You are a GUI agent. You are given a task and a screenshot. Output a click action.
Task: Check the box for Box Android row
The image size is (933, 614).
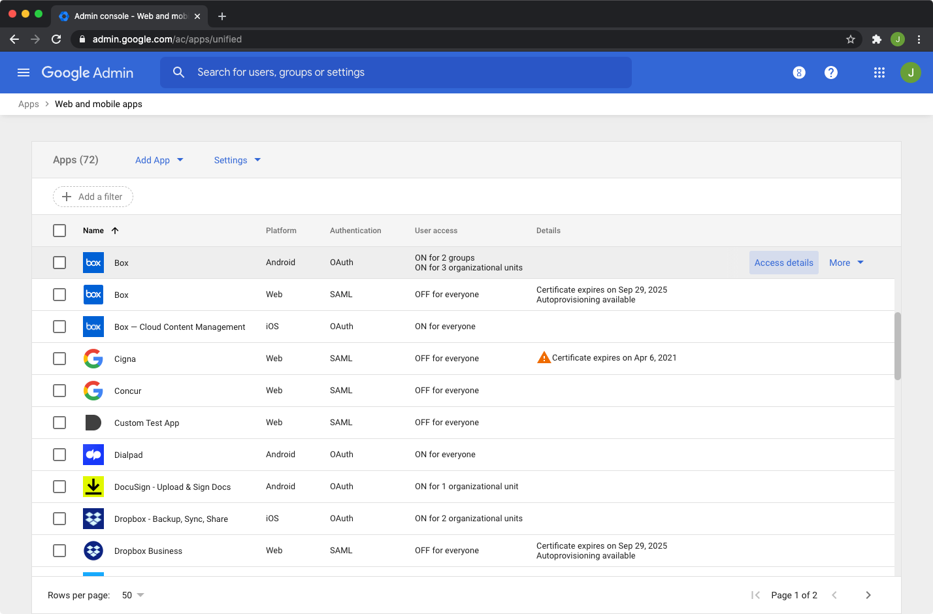[59, 263]
